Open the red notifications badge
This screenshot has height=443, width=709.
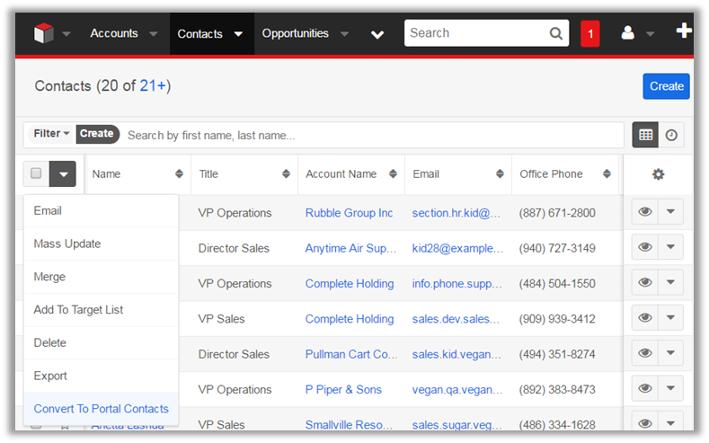[x=590, y=33]
